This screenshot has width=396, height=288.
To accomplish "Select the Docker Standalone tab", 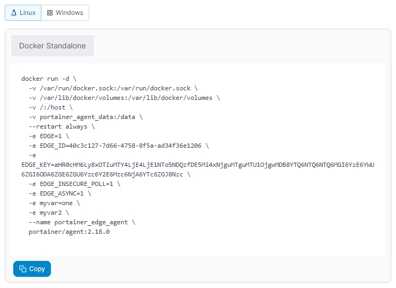I will click(x=53, y=46).
